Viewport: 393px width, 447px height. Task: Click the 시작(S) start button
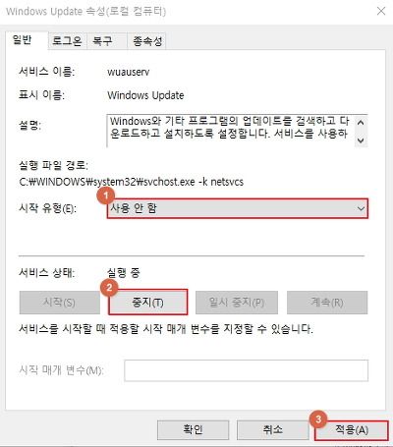coord(60,302)
